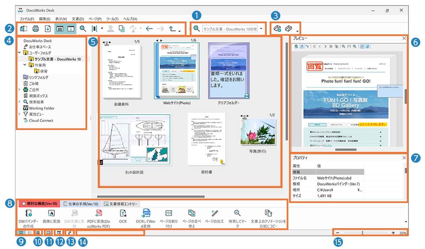This screenshot has height=249, width=425.
Task: Collapse the 作業用 folder node
Action: tap(25, 65)
